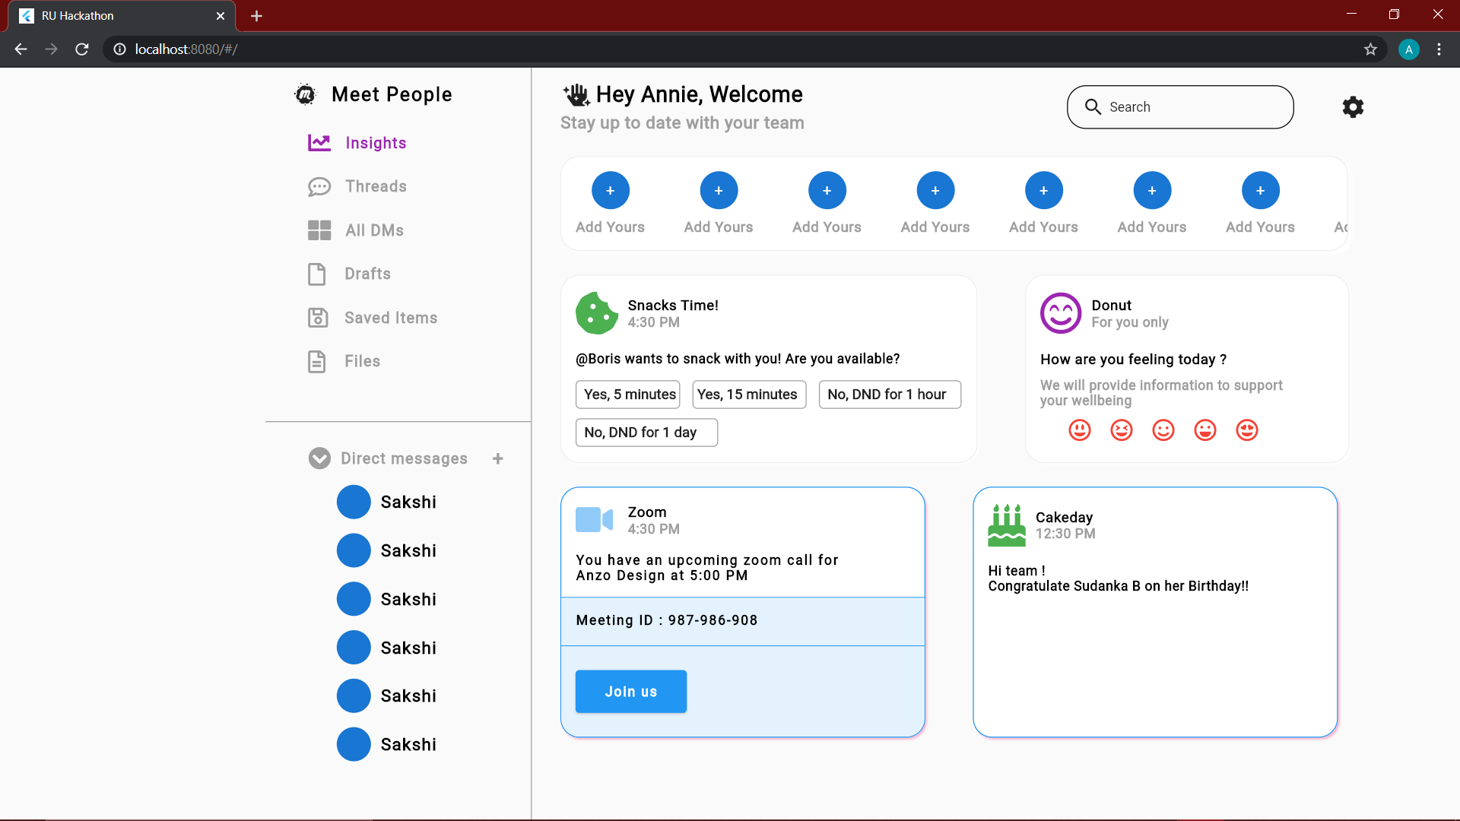Screen dimensions: 1460x821
Task: Open the Files menu item
Action: click(x=362, y=361)
